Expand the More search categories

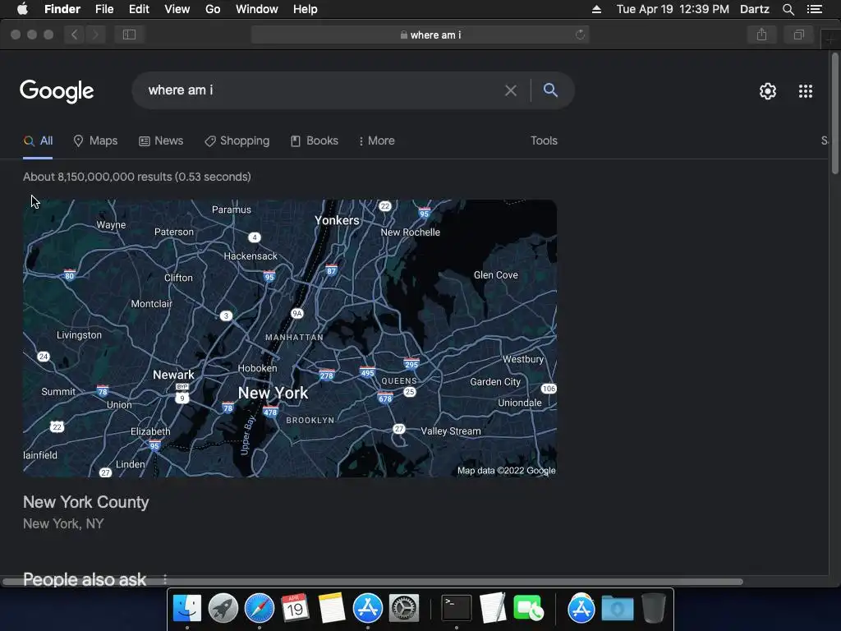(x=376, y=140)
